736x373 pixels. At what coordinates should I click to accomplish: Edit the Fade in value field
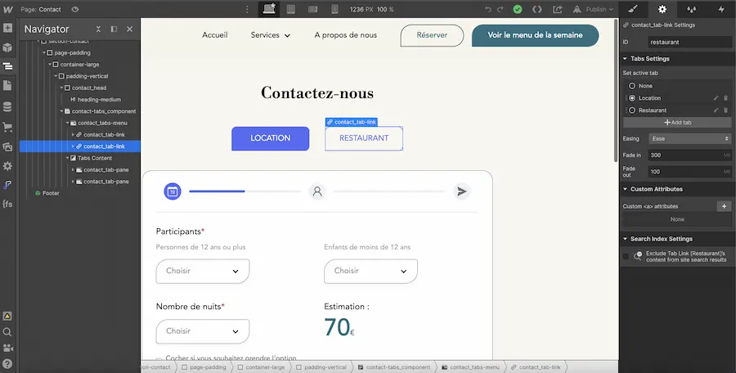[689, 155]
